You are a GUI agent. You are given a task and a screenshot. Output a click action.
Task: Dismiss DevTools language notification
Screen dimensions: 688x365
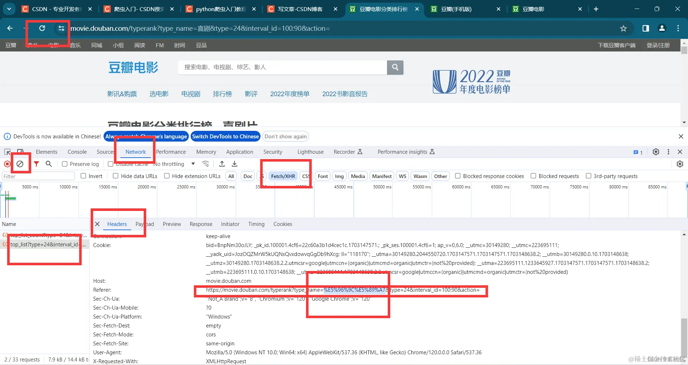pos(681,136)
